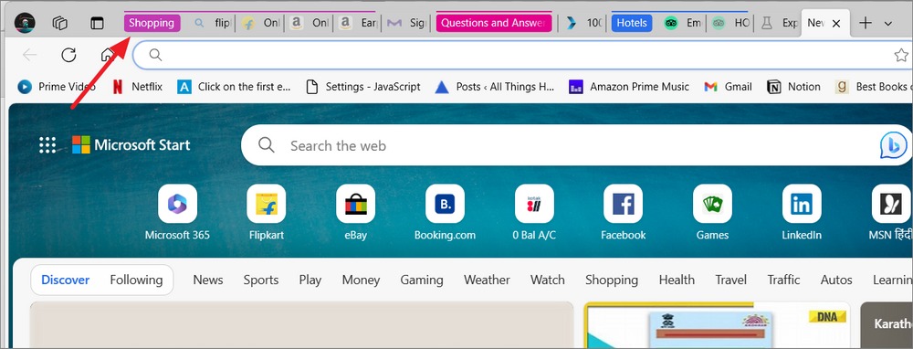Image resolution: width=913 pixels, height=349 pixels.
Task: Switch to the Following feed tab
Action: [136, 280]
